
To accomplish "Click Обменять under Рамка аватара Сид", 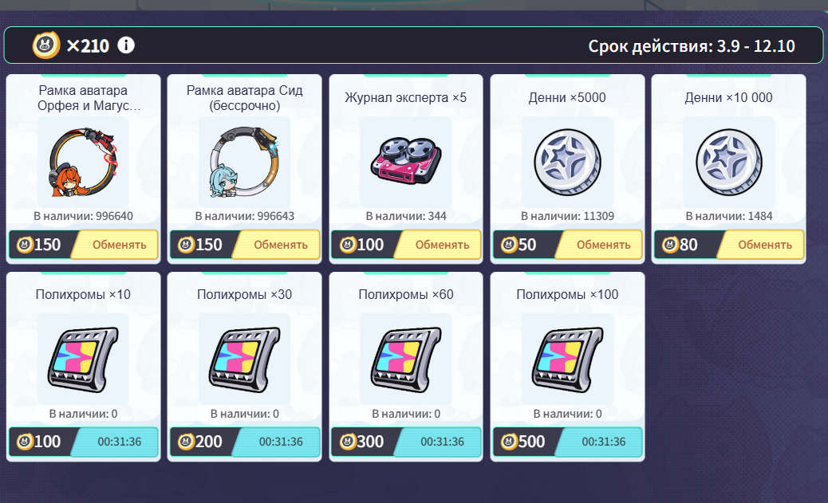I will click(277, 245).
